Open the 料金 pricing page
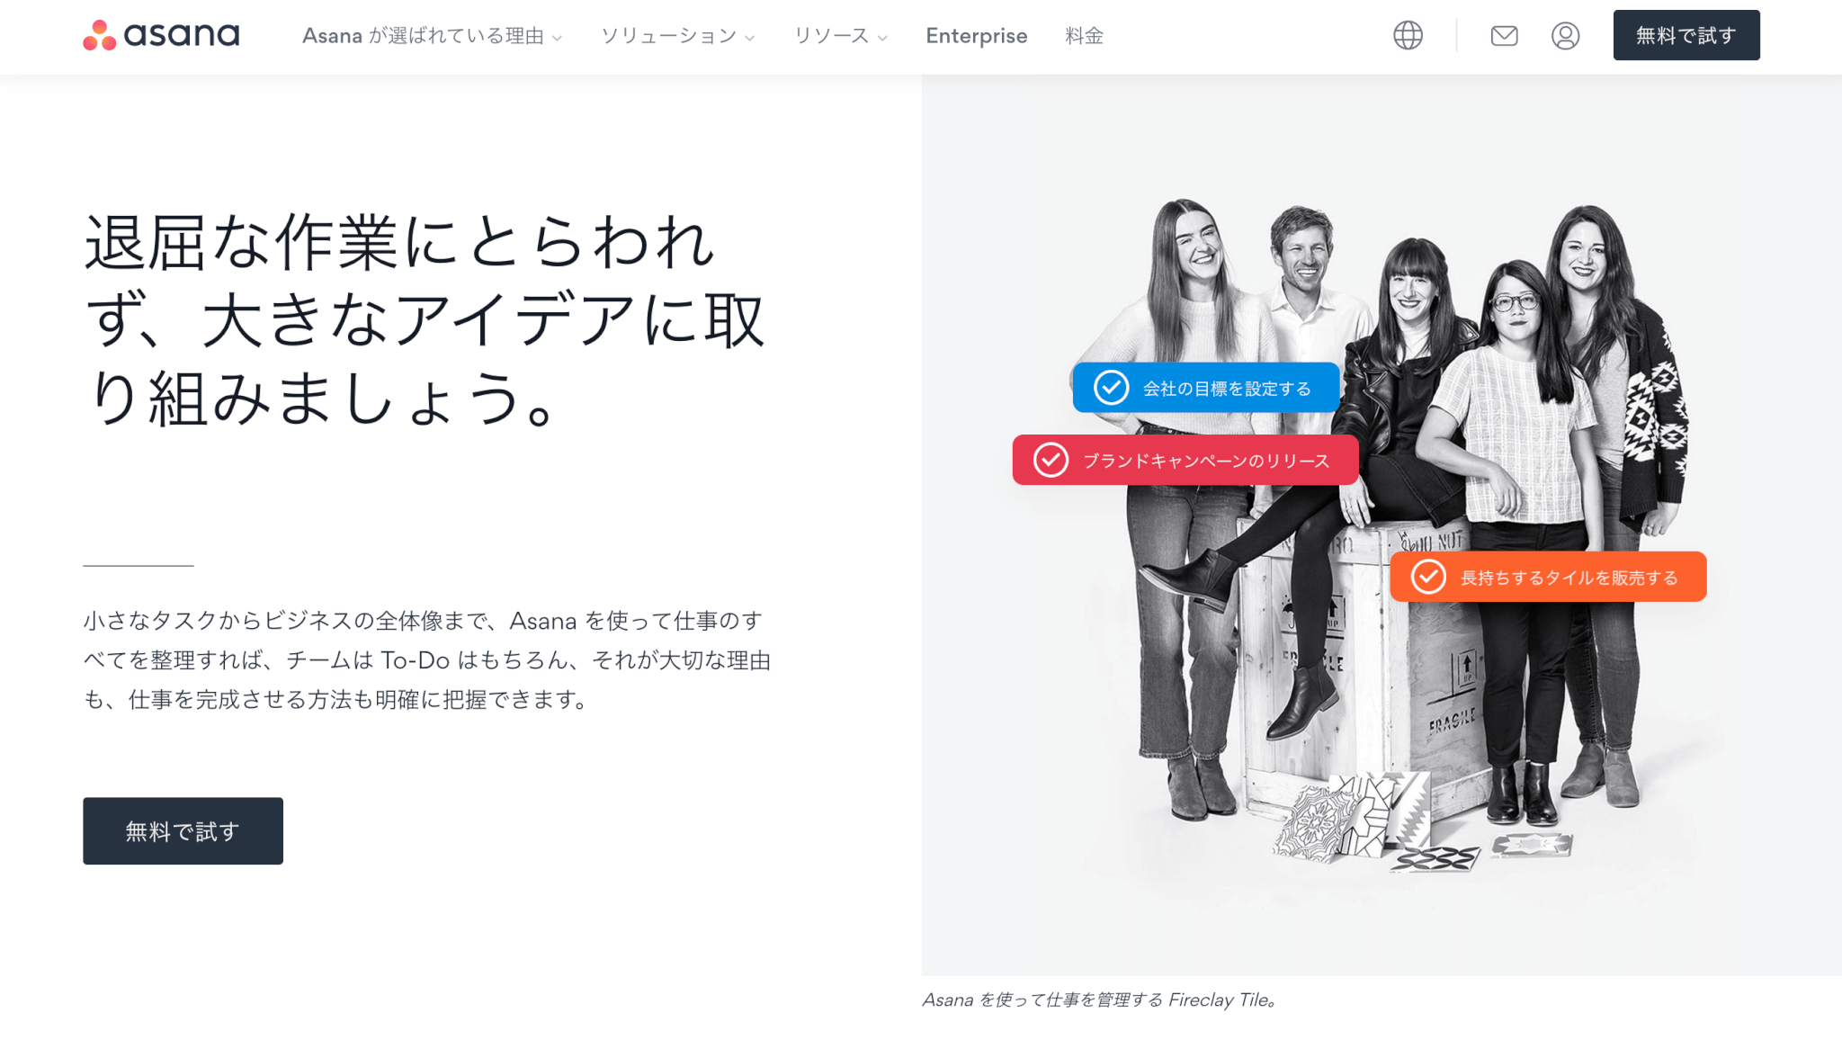 pyautogui.click(x=1084, y=36)
